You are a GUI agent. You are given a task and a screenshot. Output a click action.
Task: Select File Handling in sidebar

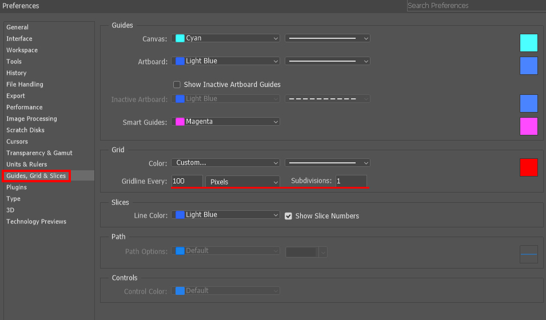pos(25,84)
